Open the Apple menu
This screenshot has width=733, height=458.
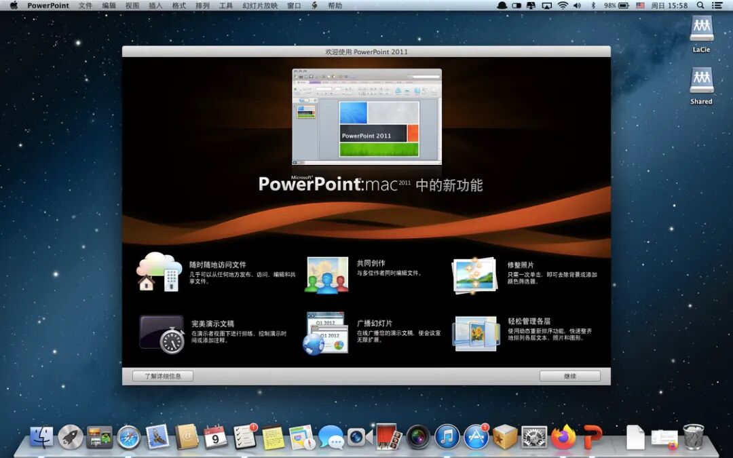[14, 5]
